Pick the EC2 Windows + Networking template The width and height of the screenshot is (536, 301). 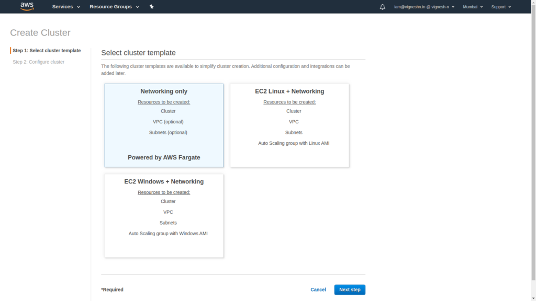164,216
